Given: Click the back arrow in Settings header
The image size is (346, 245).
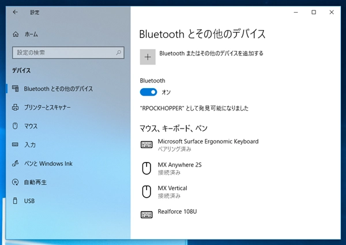Looking at the screenshot, I should click(15, 12).
